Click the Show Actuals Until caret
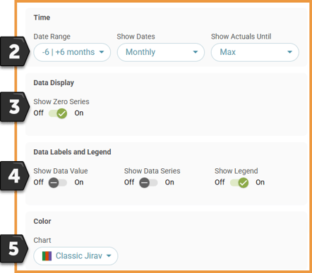 tap(289, 52)
